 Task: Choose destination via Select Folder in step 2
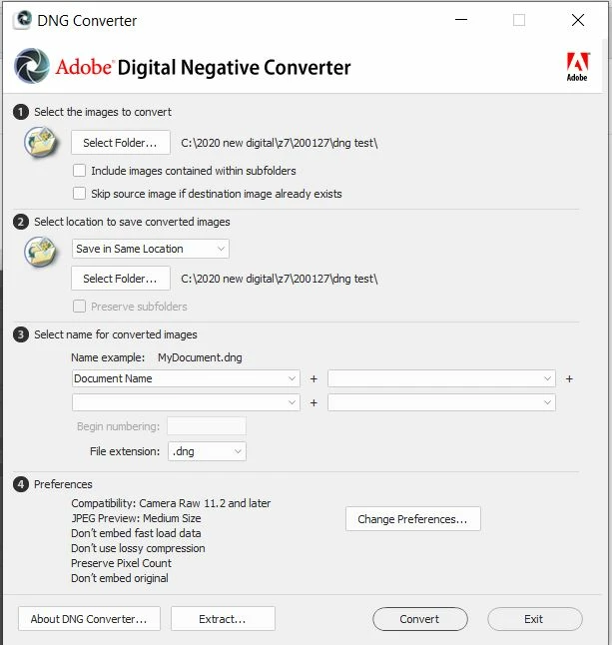point(121,279)
